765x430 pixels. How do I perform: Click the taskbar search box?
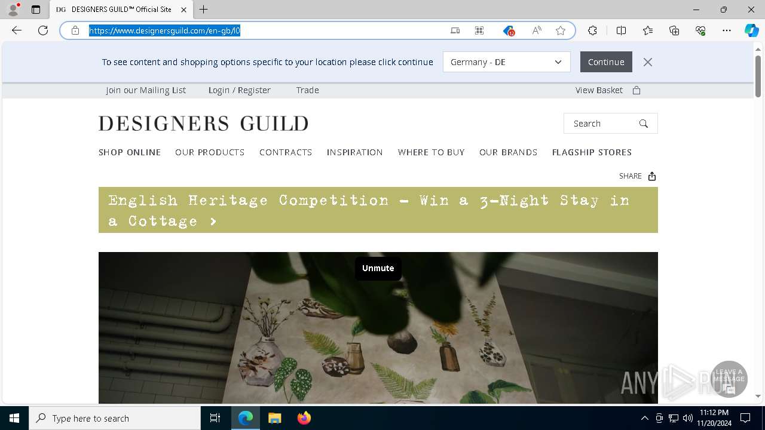(115, 418)
